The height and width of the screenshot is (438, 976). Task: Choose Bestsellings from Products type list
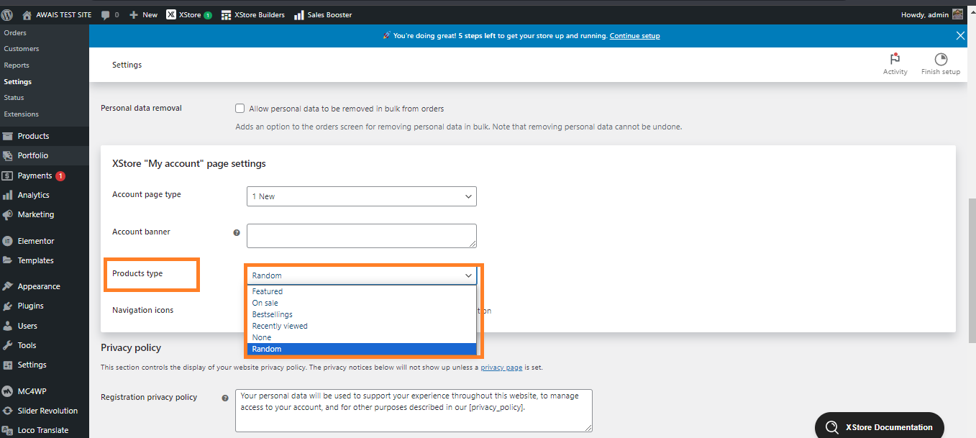click(x=362, y=314)
